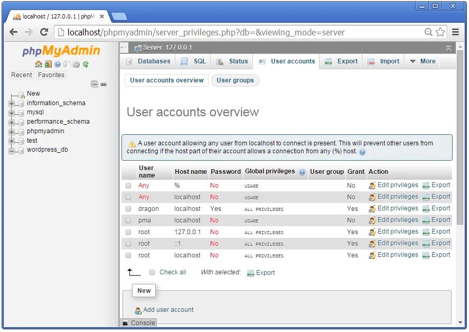Select the User accounts tab
The width and height of the screenshot is (469, 332).
(x=286, y=61)
